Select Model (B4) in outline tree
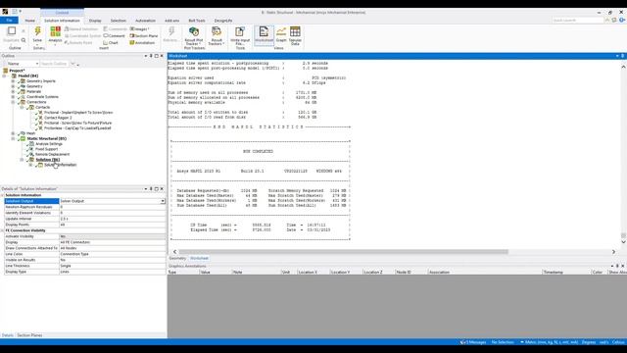The height and width of the screenshot is (353, 627). [28, 76]
